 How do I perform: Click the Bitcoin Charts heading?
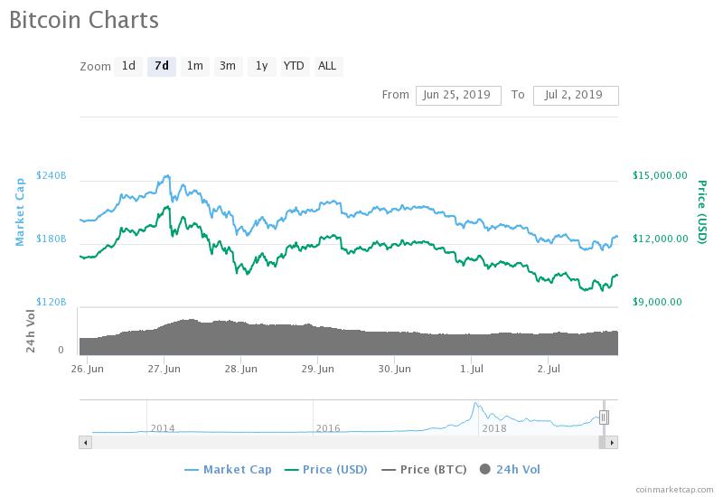pyautogui.click(x=84, y=20)
